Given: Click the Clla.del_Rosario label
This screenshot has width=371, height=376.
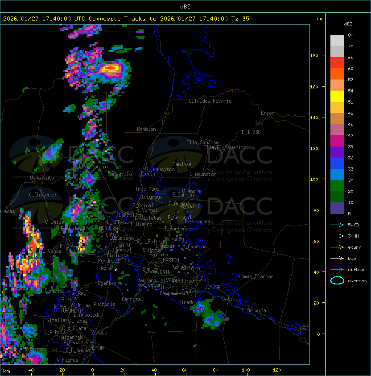Looking at the screenshot, I should point(210,101).
